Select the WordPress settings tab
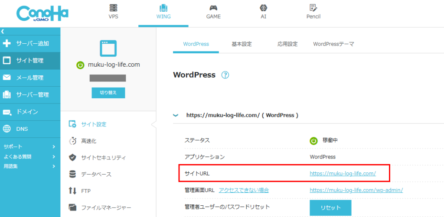Viewport: 444px width, 217px height. [x=196, y=44]
